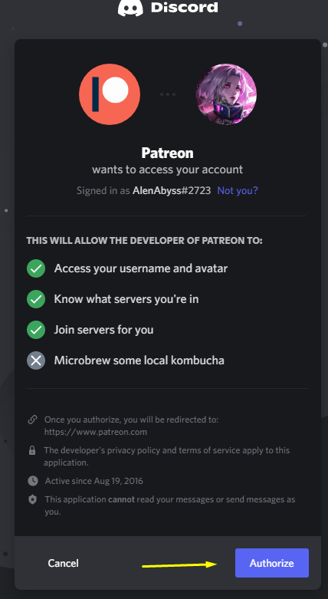Click Access your username and avatar text
The width and height of the screenshot is (328, 599).
(x=141, y=268)
